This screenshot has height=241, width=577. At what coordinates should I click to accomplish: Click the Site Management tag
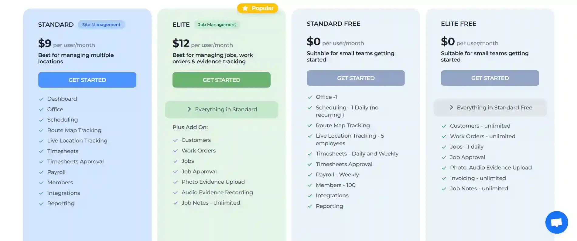coord(101,25)
